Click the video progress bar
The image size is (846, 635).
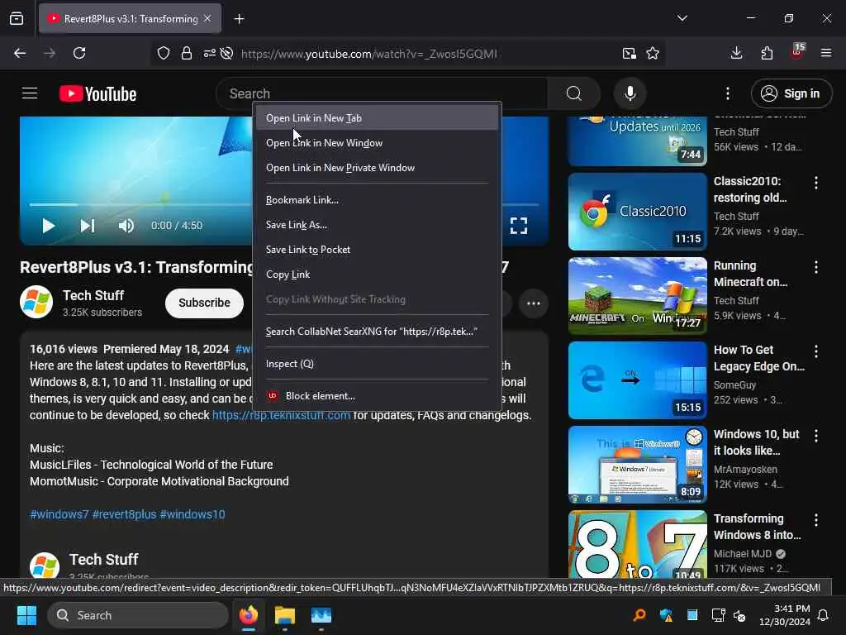click(x=140, y=205)
